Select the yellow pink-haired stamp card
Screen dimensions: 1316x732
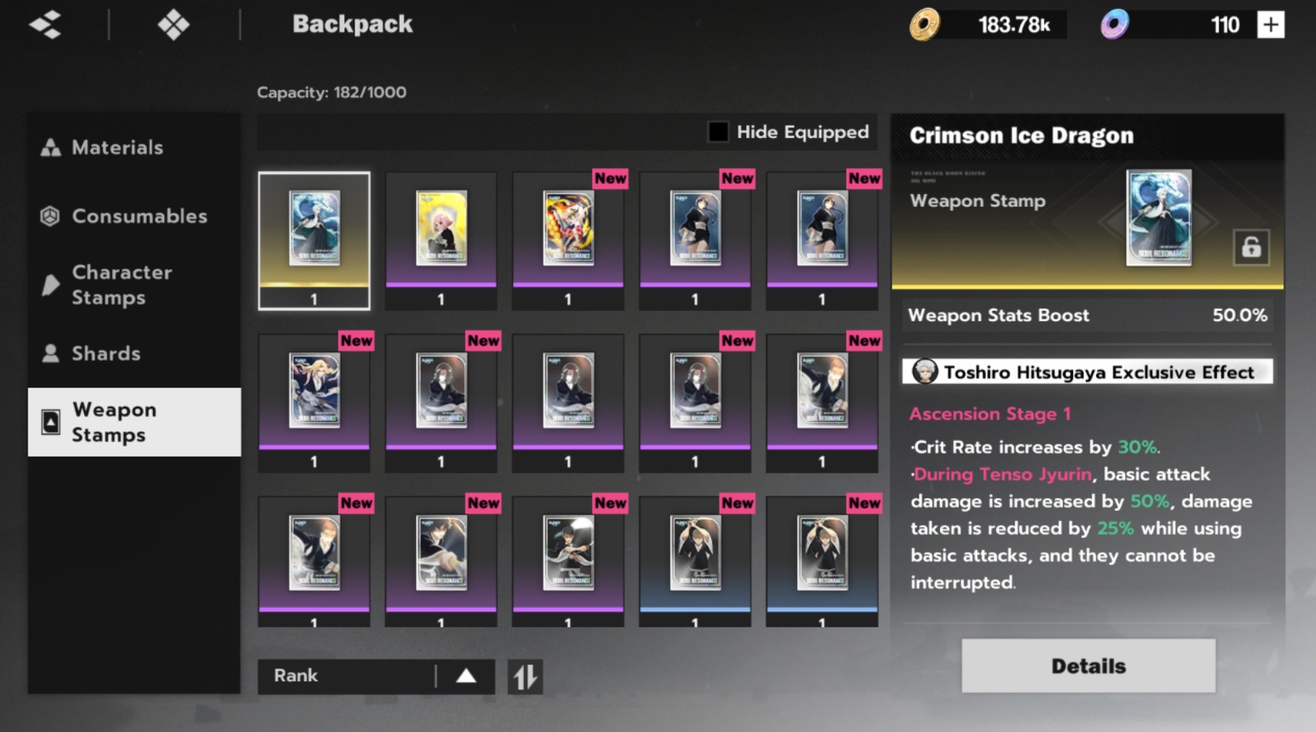point(441,241)
